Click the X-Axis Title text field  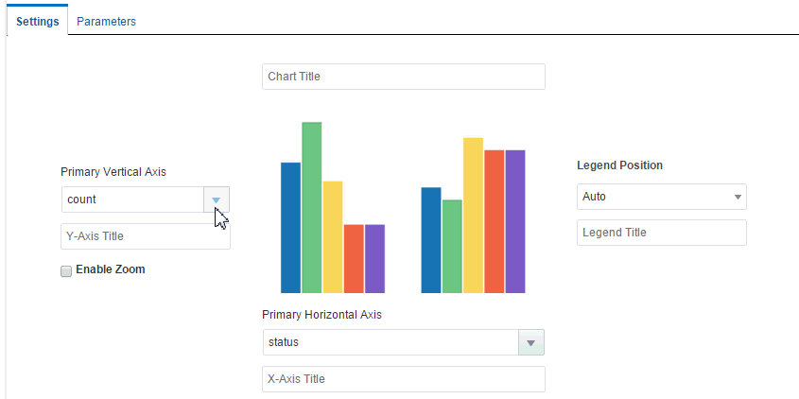tap(404, 379)
